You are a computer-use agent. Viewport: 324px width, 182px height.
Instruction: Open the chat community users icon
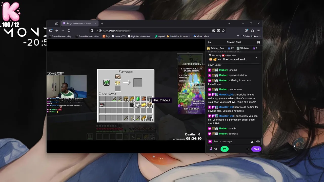tap(258, 42)
